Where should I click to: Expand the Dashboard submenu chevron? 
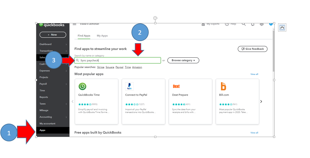pos(66,45)
